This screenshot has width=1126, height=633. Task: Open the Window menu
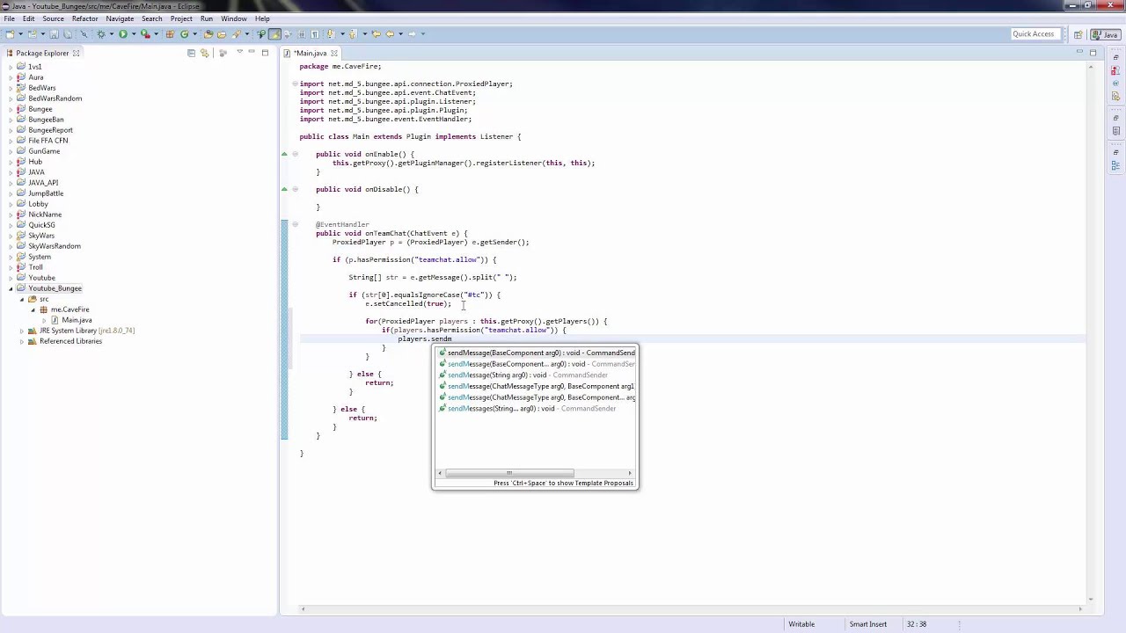(x=234, y=18)
